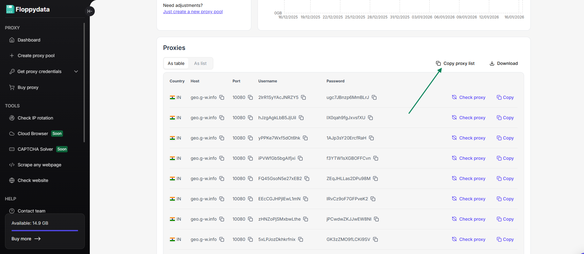Open Dashboard in sidebar
This screenshot has width=584, height=254.
point(29,40)
